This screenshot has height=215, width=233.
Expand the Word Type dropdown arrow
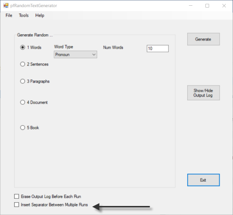tap(94, 55)
